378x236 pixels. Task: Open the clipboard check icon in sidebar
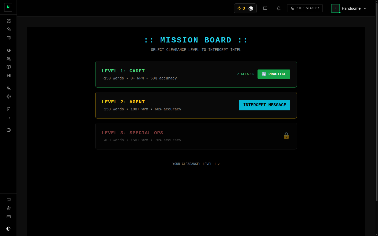(x=9, y=109)
